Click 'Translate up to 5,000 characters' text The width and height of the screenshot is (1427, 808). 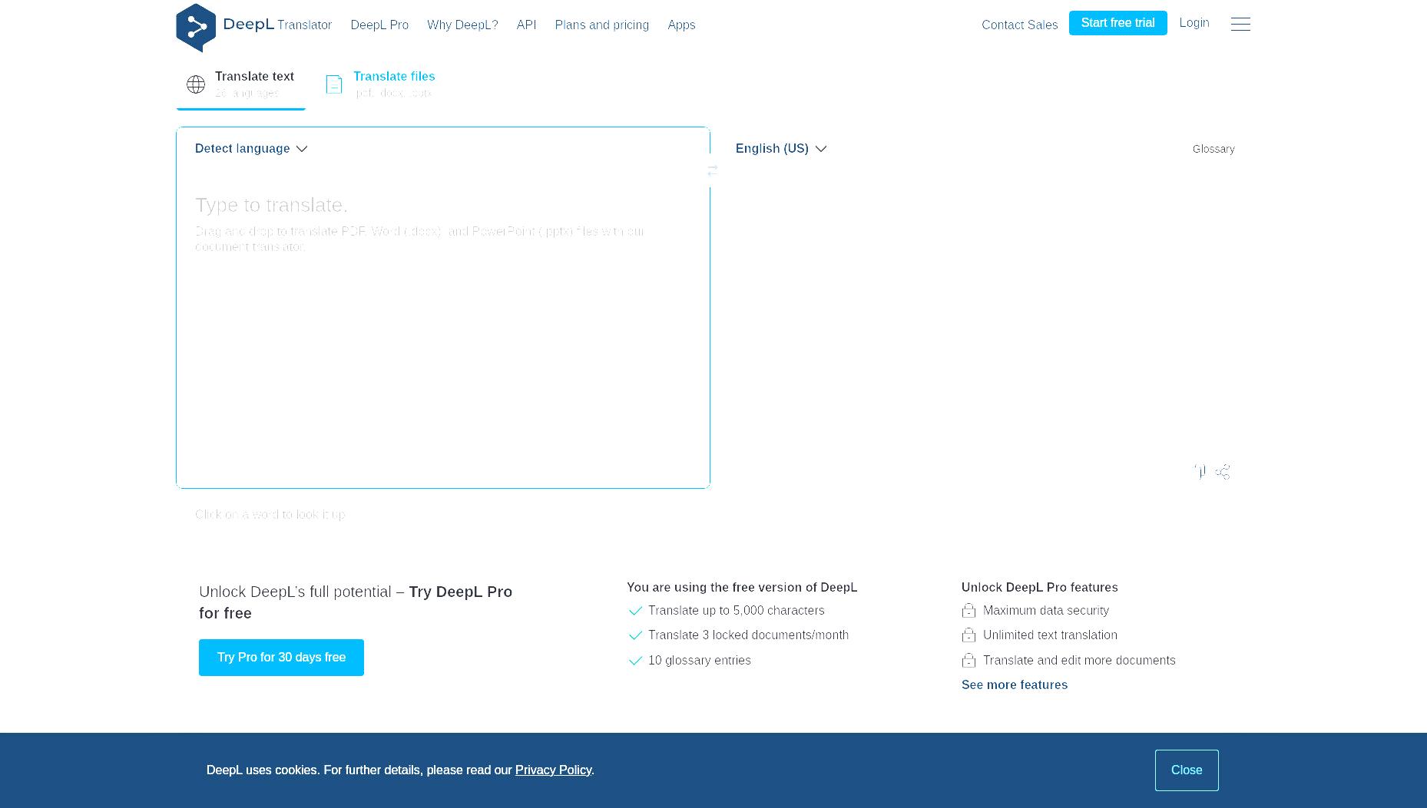tap(737, 611)
